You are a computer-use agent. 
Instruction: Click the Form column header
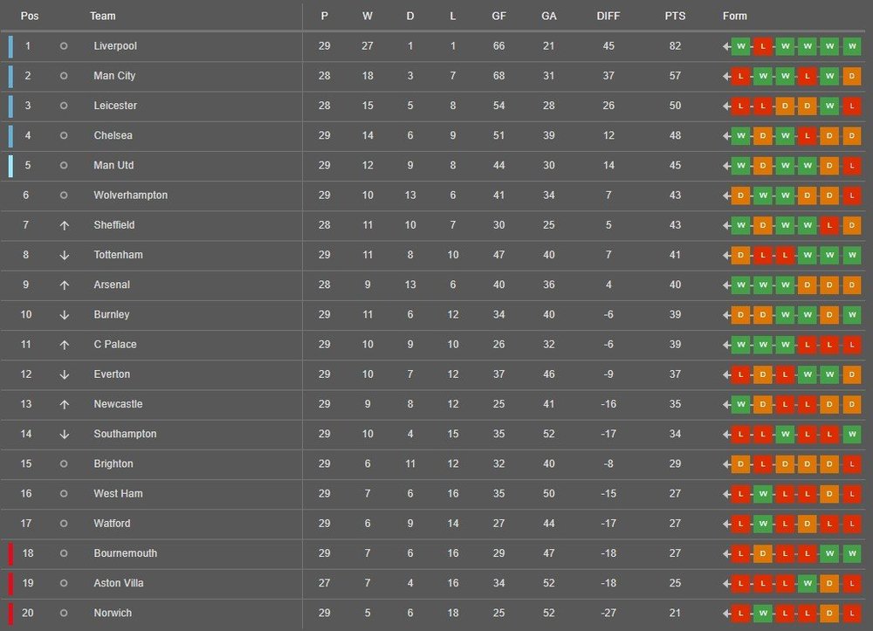point(735,16)
